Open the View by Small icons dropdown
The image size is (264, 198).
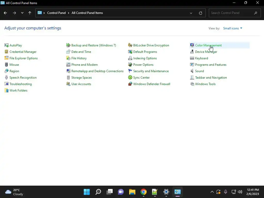tap(233, 28)
